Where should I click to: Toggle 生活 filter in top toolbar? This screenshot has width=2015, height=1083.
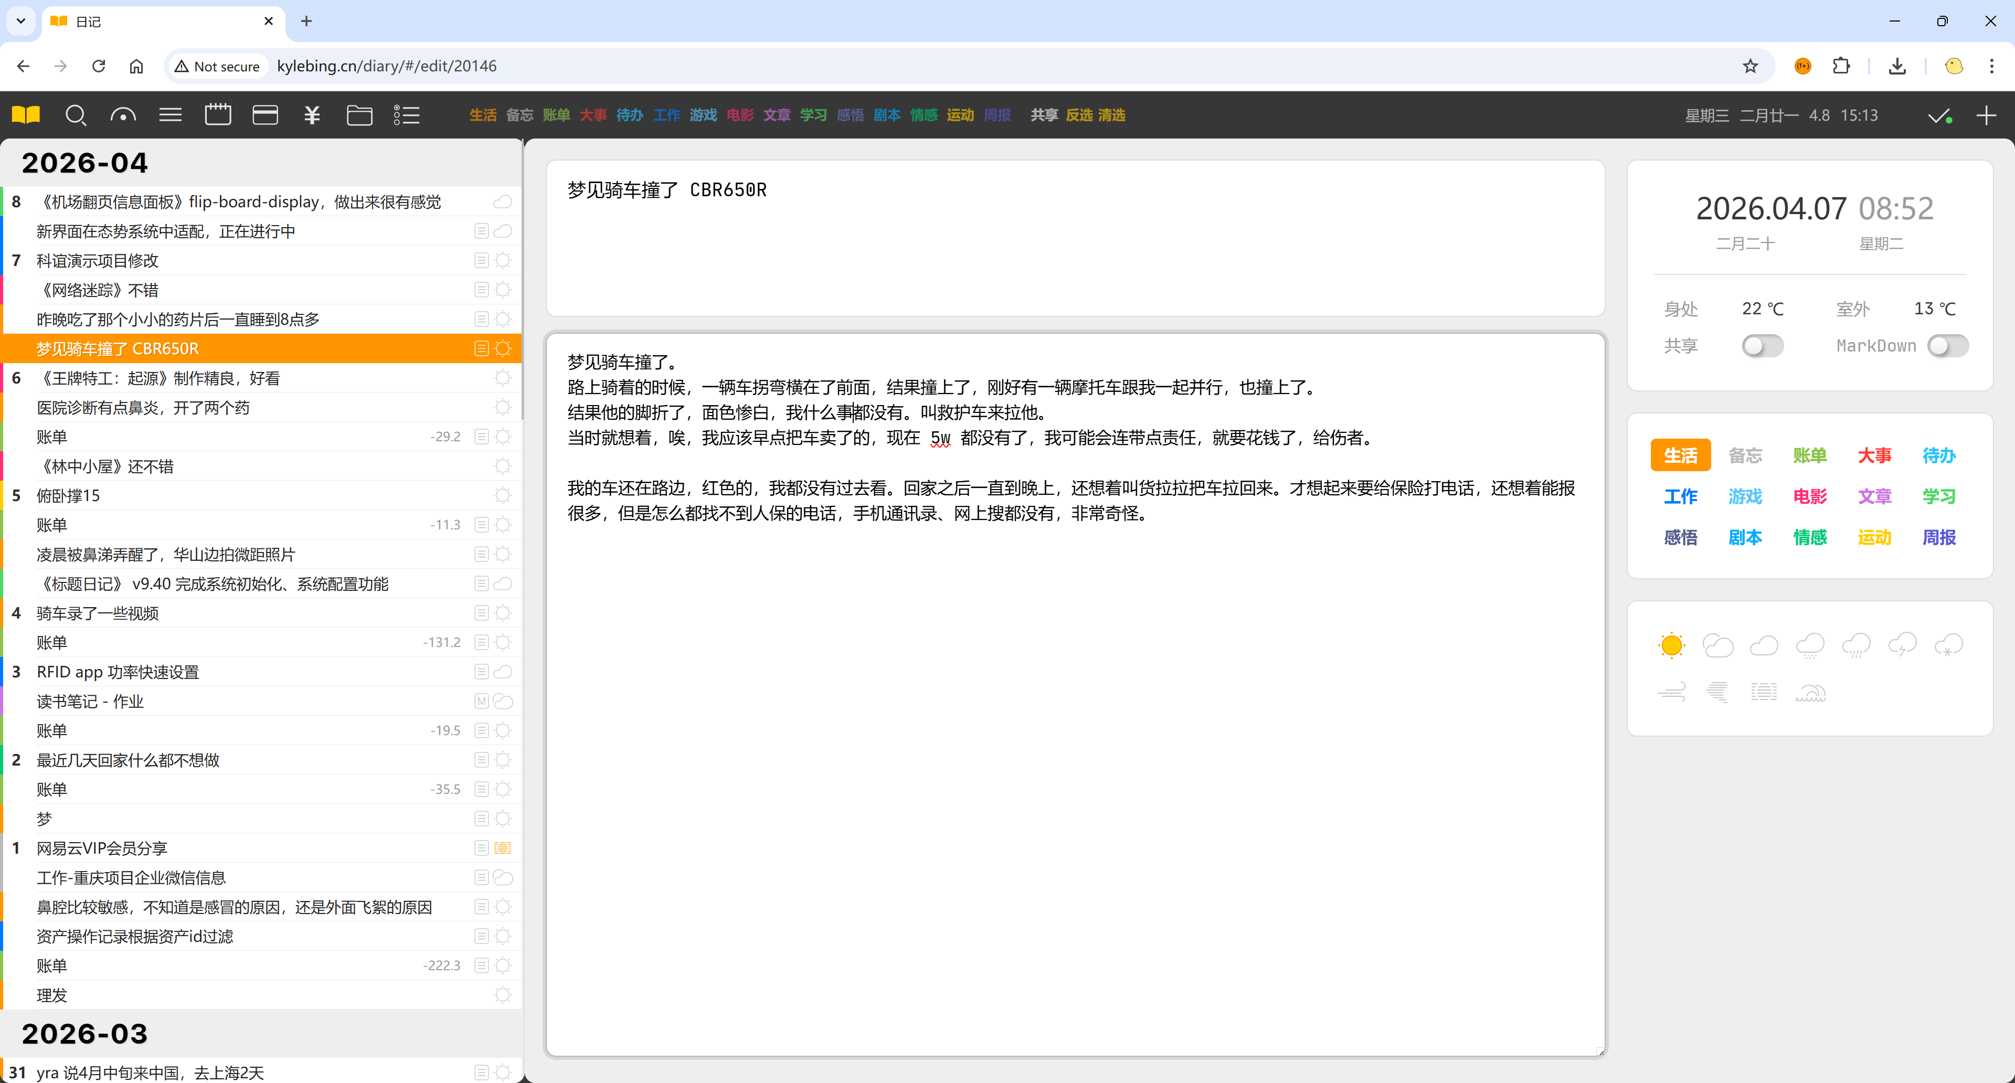(x=483, y=115)
